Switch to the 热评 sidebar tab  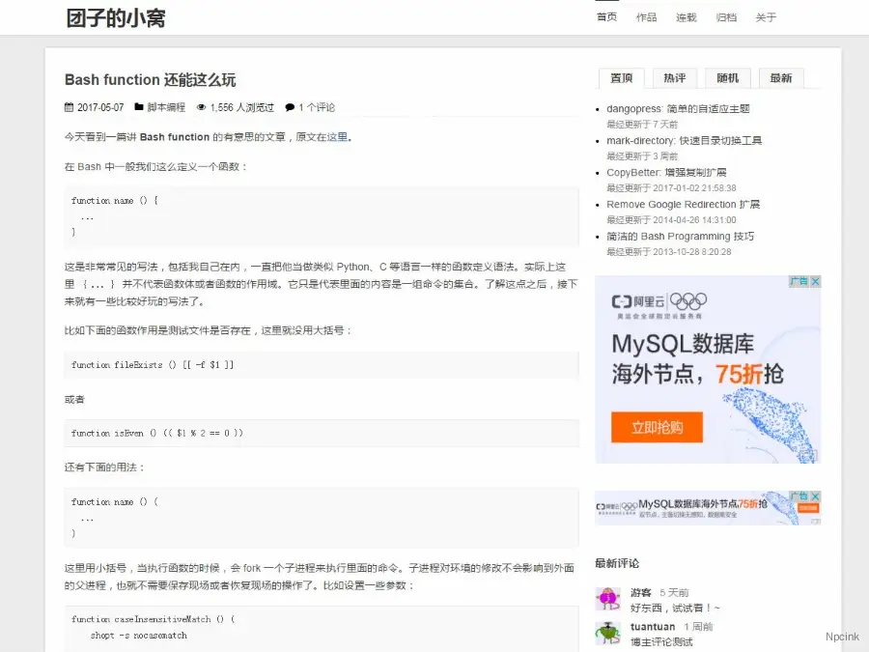pos(674,78)
